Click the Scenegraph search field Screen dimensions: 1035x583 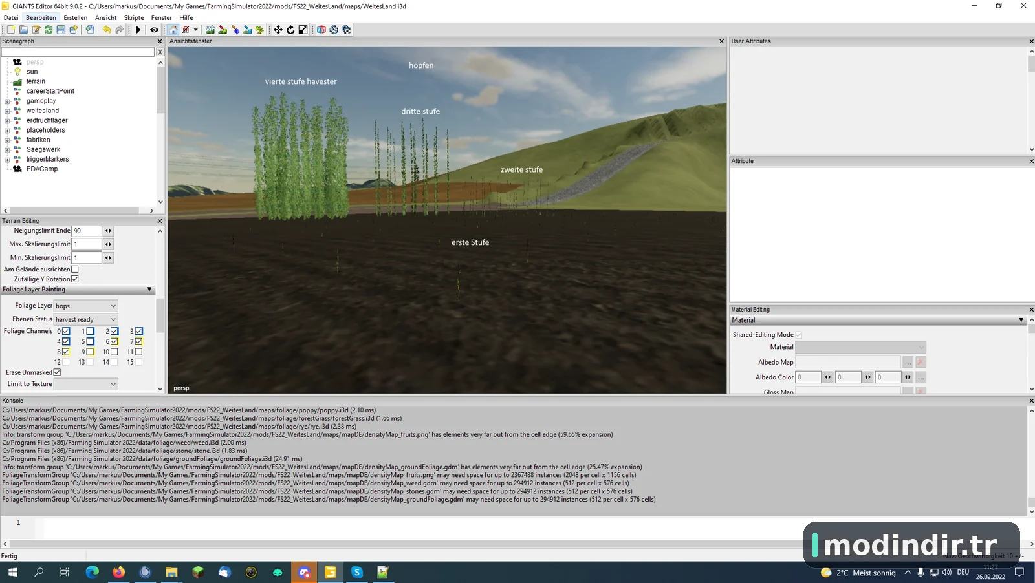pyautogui.click(x=78, y=52)
